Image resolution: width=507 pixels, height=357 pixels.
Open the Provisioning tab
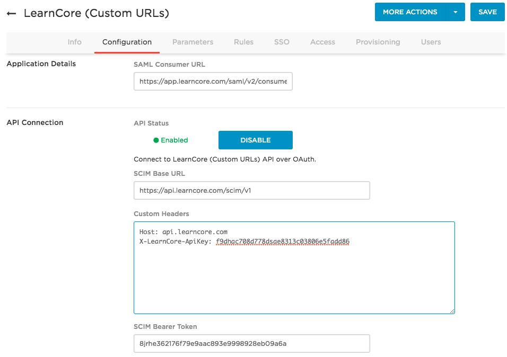click(378, 42)
